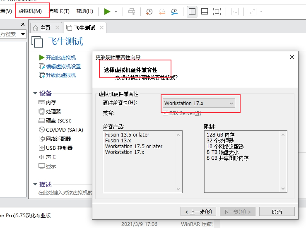Viewport: 306px width, 228px height.
Task: Open the stretch display dropdown arrow
Action: coord(261,12)
